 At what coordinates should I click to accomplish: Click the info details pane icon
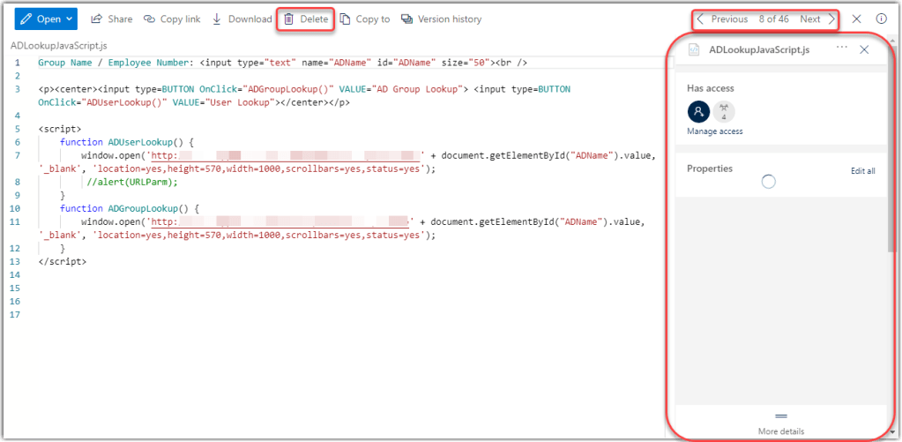[x=881, y=19]
